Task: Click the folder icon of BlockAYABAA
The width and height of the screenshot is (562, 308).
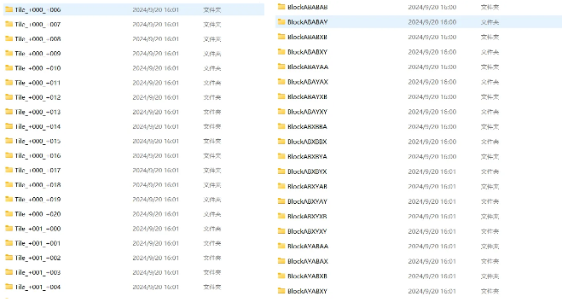Action: 281,246
